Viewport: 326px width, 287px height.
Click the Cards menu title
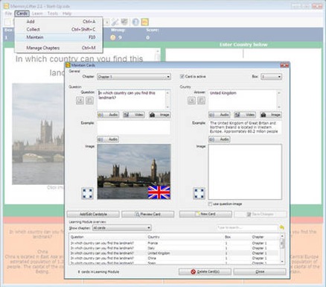point(22,13)
